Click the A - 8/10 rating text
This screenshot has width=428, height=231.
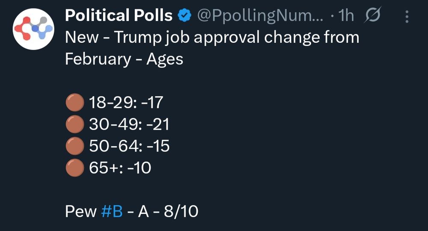pos(168,211)
